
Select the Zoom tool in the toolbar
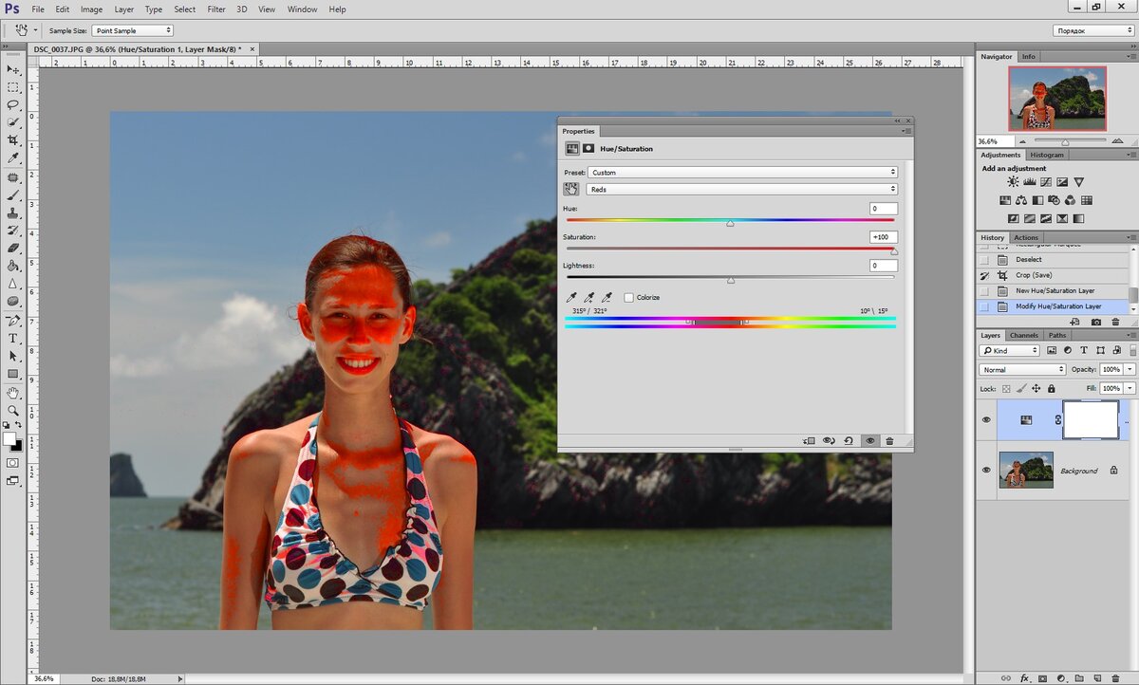[13, 411]
